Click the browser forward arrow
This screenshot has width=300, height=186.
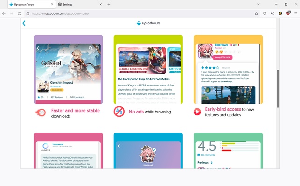click(x=12, y=13)
